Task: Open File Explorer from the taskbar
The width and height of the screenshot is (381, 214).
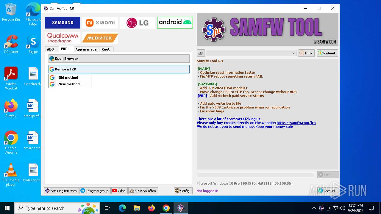Action: [137, 208]
